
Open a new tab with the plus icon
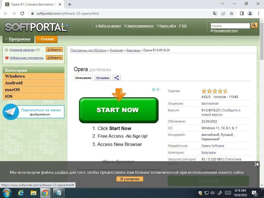(x=70, y=4)
